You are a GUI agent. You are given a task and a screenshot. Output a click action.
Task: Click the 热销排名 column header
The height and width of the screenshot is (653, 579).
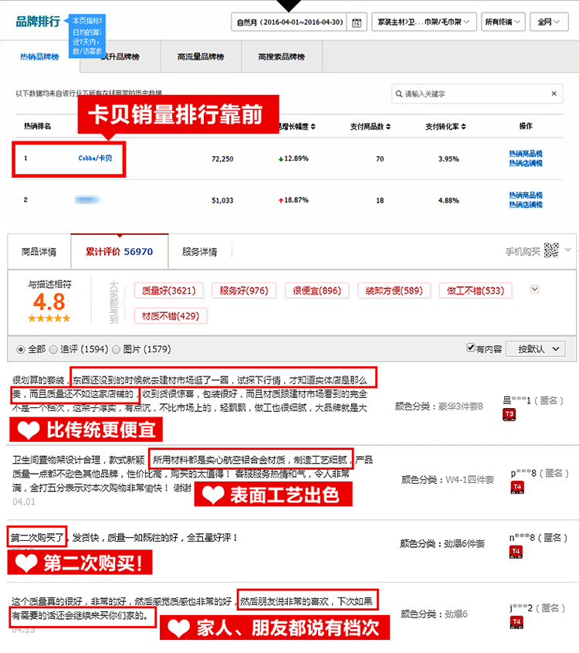[x=37, y=126]
